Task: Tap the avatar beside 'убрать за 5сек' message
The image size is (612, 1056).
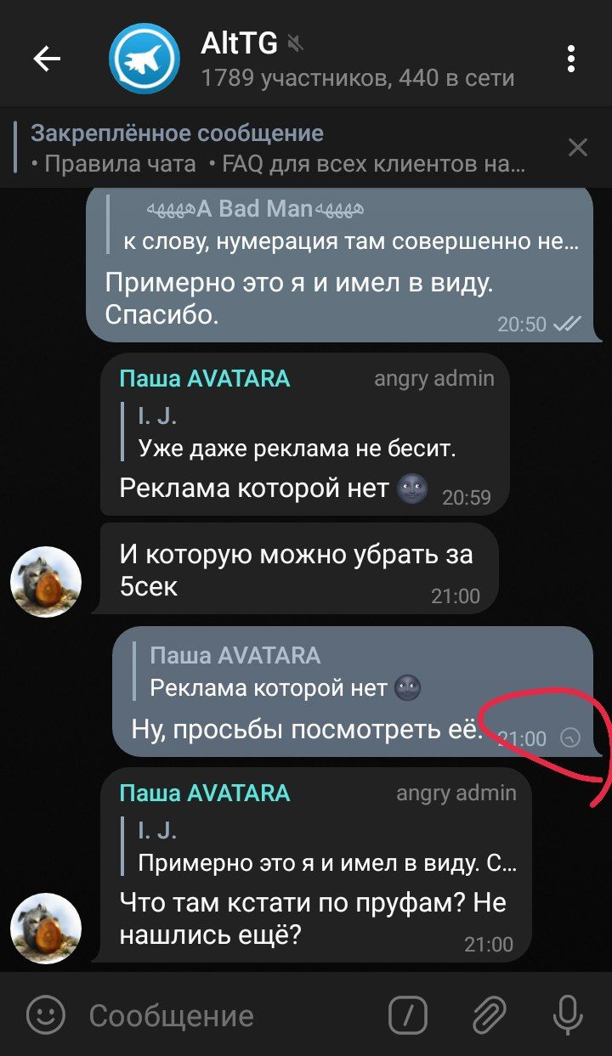Action: point(46,582)
